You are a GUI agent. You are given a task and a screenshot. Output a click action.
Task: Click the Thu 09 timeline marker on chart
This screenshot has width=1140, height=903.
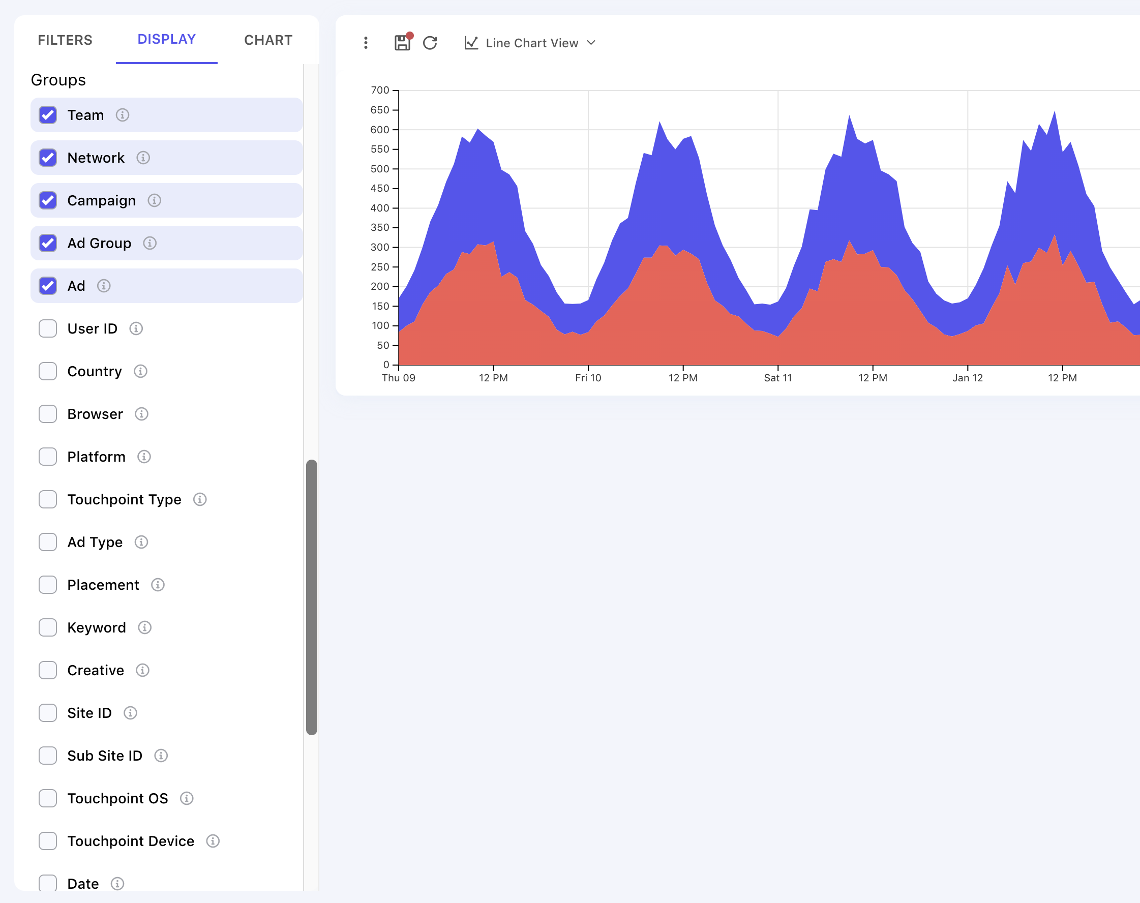(x=399, y=377)
